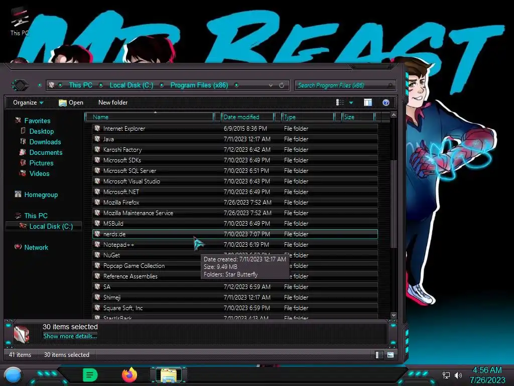This screenshot has width=514, height=386.
Task: Click the Mozilla Firefox folder icon
Action: 97,202
